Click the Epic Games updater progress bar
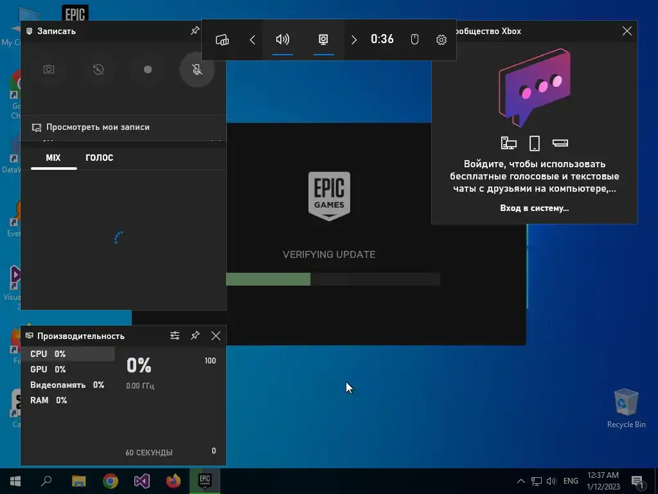The height and width of the screenshot is (494, 658). click(333, 279)
